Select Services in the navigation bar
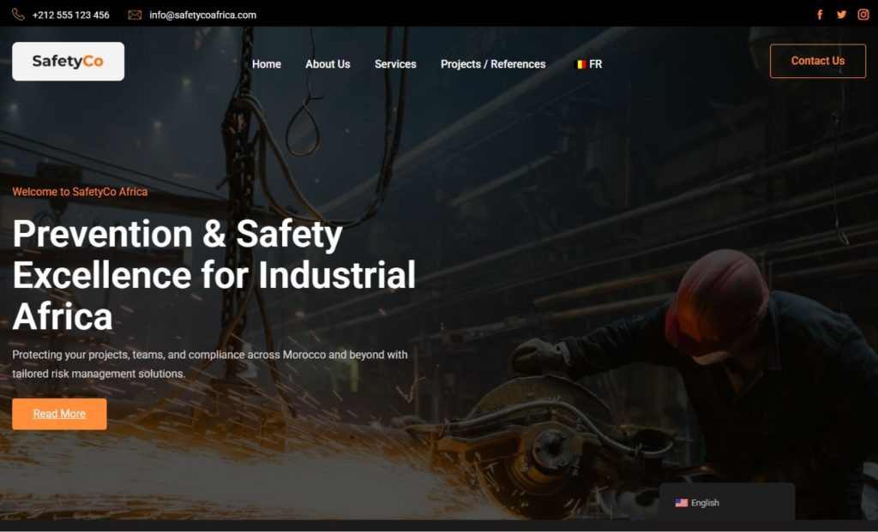Screen dimensions: 878x532 [x=395, y=64]
